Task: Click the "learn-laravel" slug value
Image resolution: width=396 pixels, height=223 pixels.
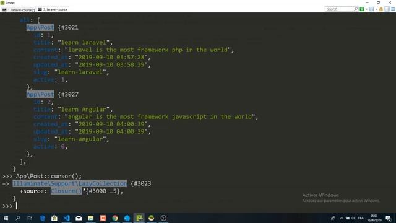Action: point(80,72)
